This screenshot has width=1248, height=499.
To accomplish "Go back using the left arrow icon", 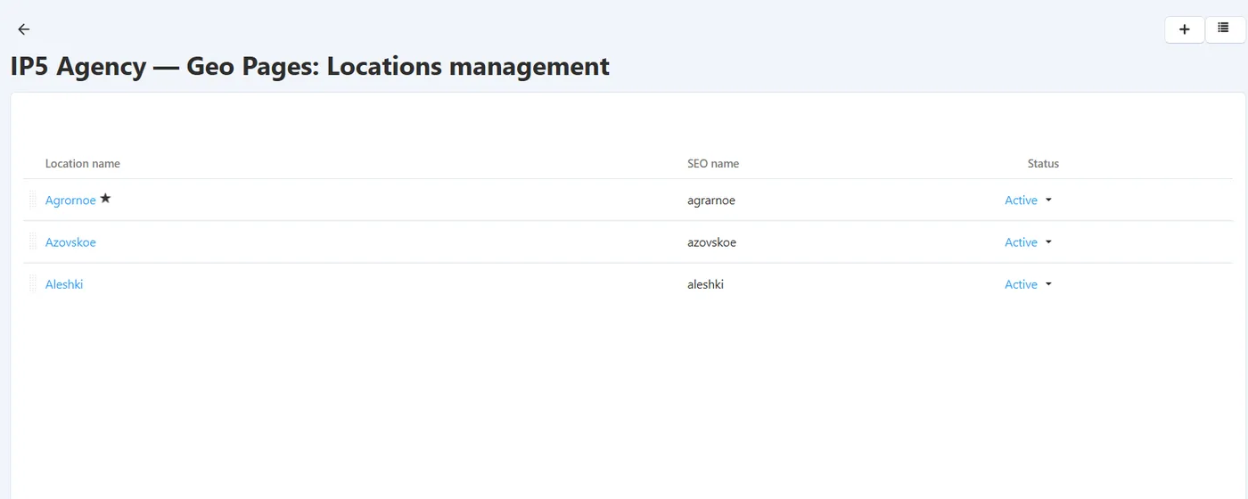I will [24, 29].
